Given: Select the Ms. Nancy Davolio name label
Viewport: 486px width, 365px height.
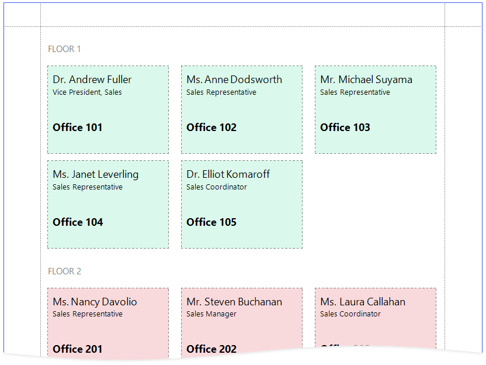Looking at the screenshot, I should [95, 302].
